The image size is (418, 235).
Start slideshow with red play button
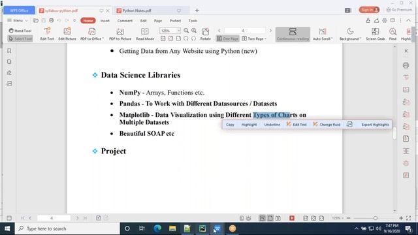[x=292, y=218]
